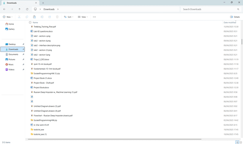Click the Share icon in toolbar
The height and width of the screenshot is (144, 243).
(x=50, y=17)
